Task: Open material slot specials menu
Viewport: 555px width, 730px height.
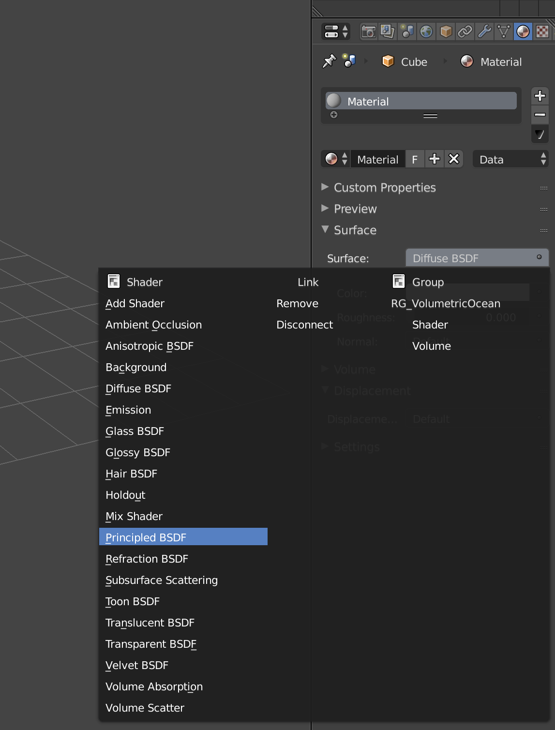Action: (540, 134)
